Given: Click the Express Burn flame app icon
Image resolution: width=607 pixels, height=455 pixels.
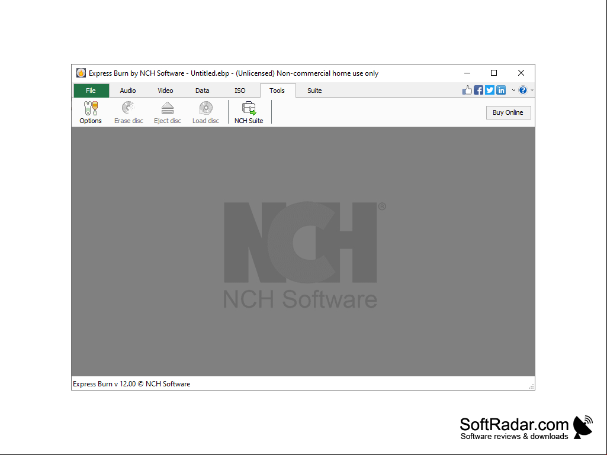Looking at the screenshot, I should (x=81, y=73).
